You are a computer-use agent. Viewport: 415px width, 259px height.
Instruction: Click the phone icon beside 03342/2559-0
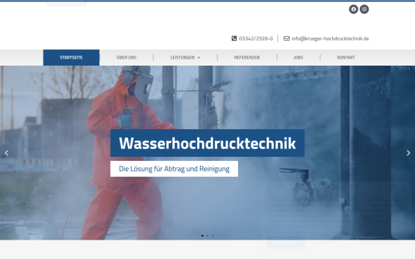(x=234, y=38)
